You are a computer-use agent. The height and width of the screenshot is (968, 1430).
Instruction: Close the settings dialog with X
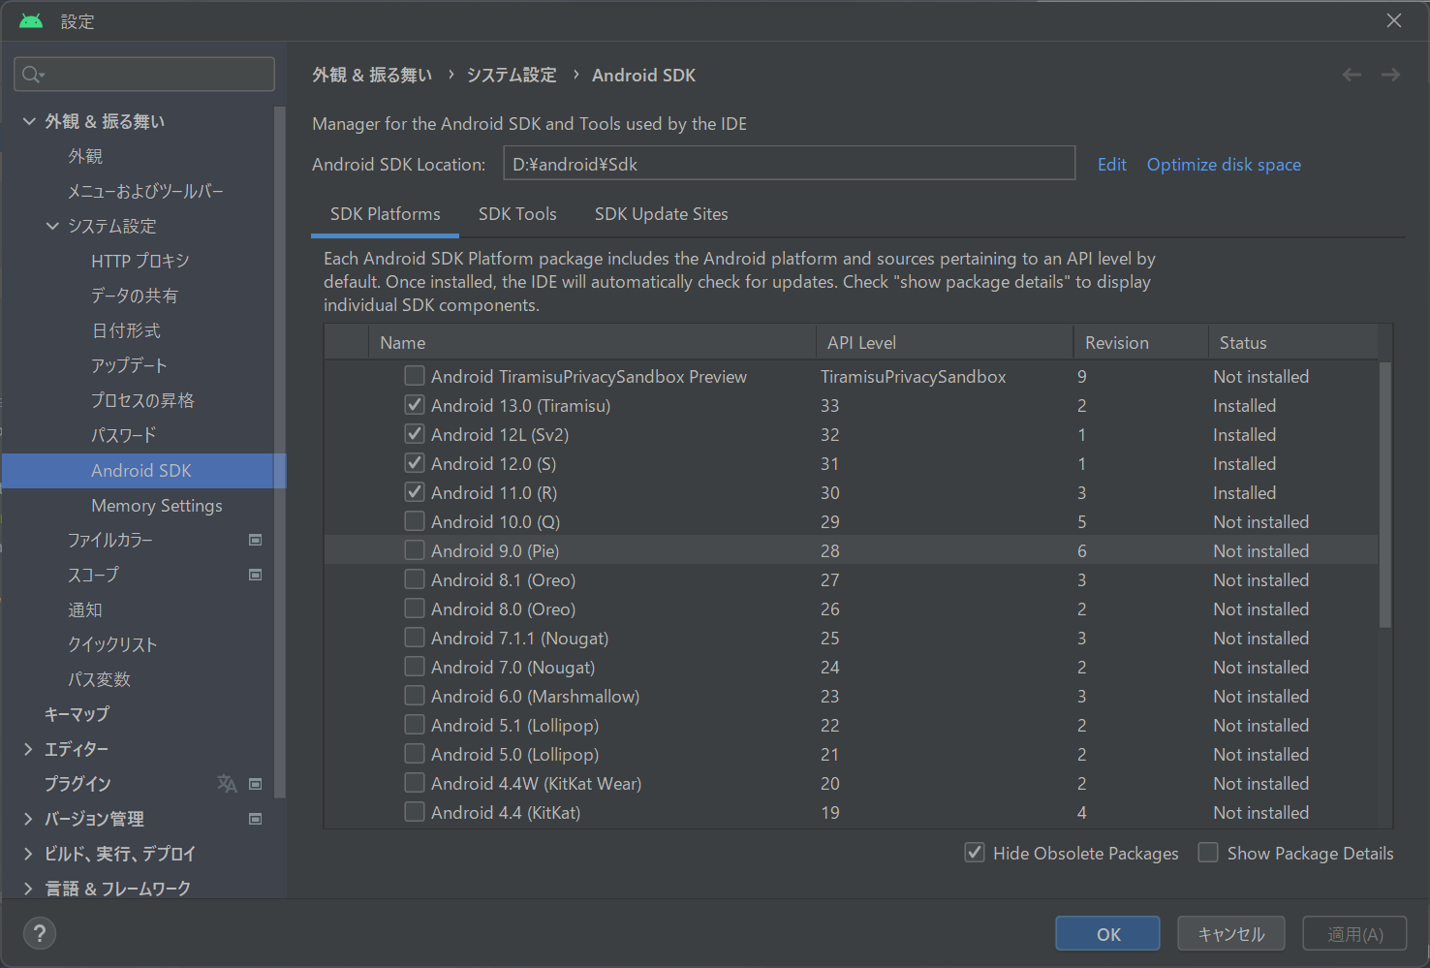pyautogui.click(x=1394, y=20)
